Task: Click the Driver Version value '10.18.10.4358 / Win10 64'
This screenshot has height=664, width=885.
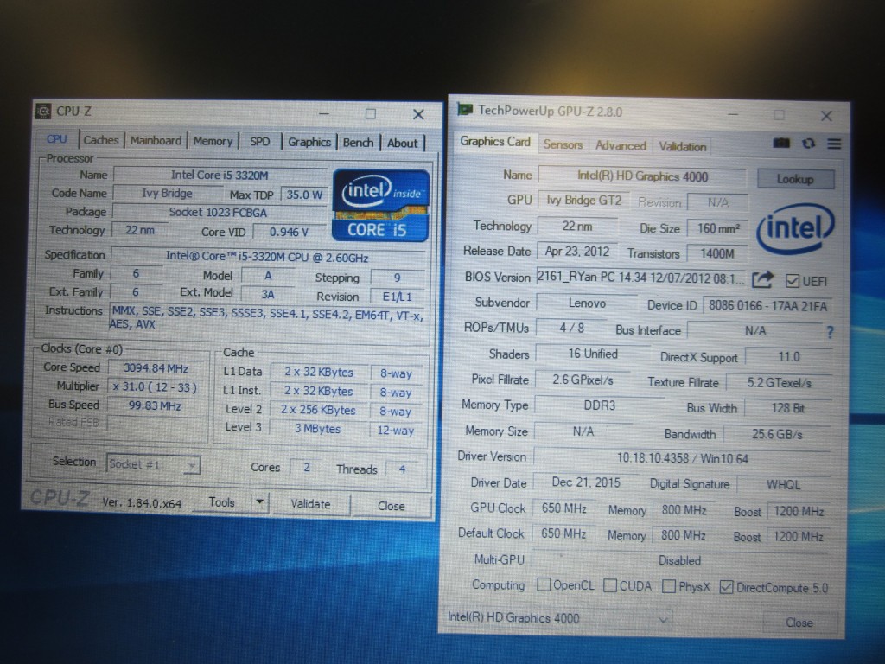Action: coord(683,458)
